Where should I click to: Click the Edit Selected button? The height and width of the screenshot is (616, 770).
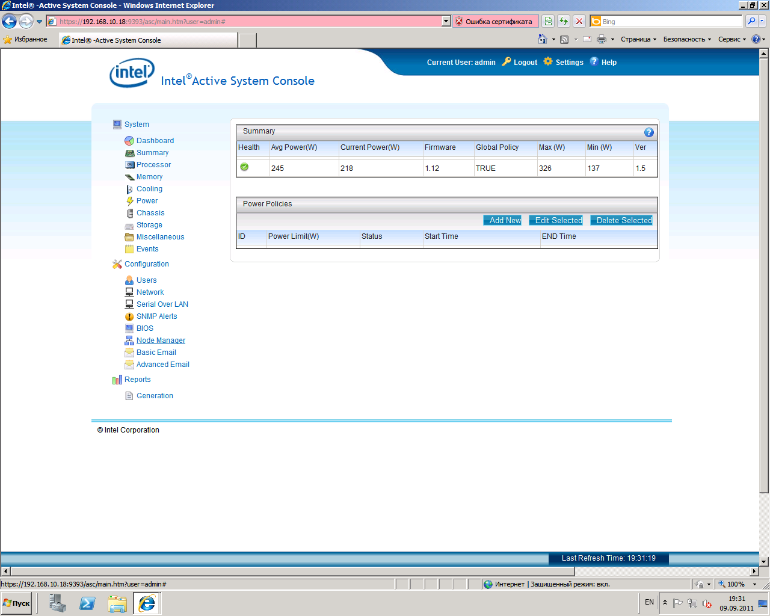558,221
